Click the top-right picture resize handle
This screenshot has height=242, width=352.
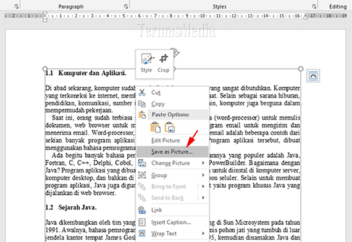tap(301, 69)
